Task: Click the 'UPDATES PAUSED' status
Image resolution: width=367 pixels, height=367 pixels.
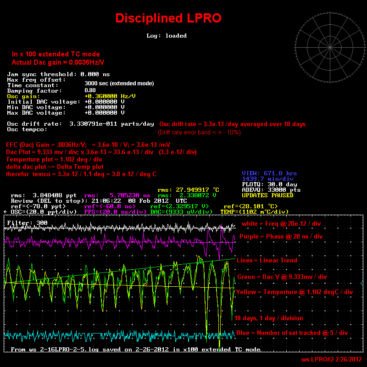Action: tap(267, 195)
